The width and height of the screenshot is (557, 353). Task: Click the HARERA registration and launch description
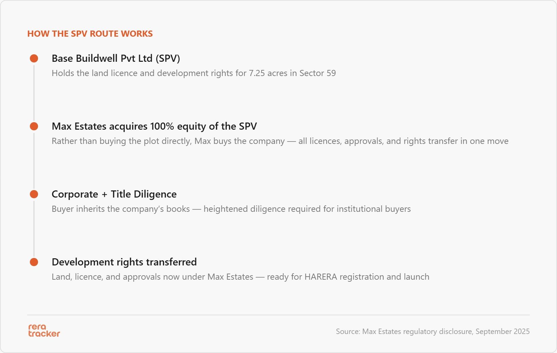pyautogui.click(x=240, y=277)
